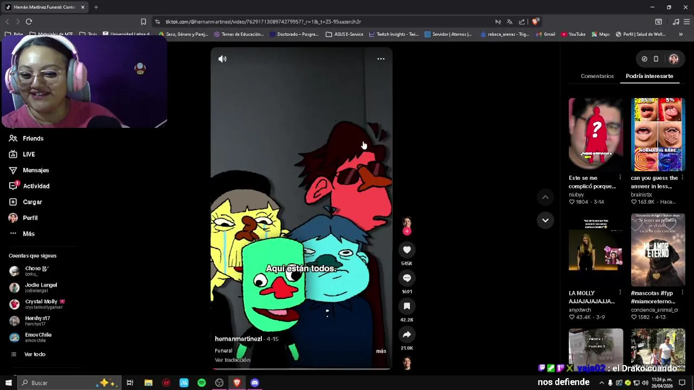694x390 pixels.
Task: Open Crystal Molly followed account
Action: [x=44, y=304]
